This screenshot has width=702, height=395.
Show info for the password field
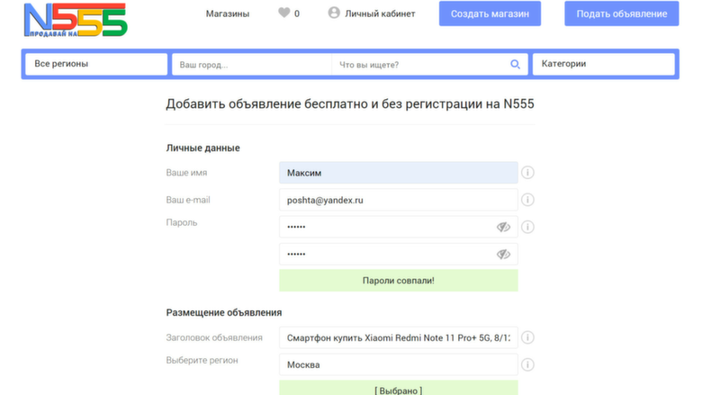coord(528,227)
